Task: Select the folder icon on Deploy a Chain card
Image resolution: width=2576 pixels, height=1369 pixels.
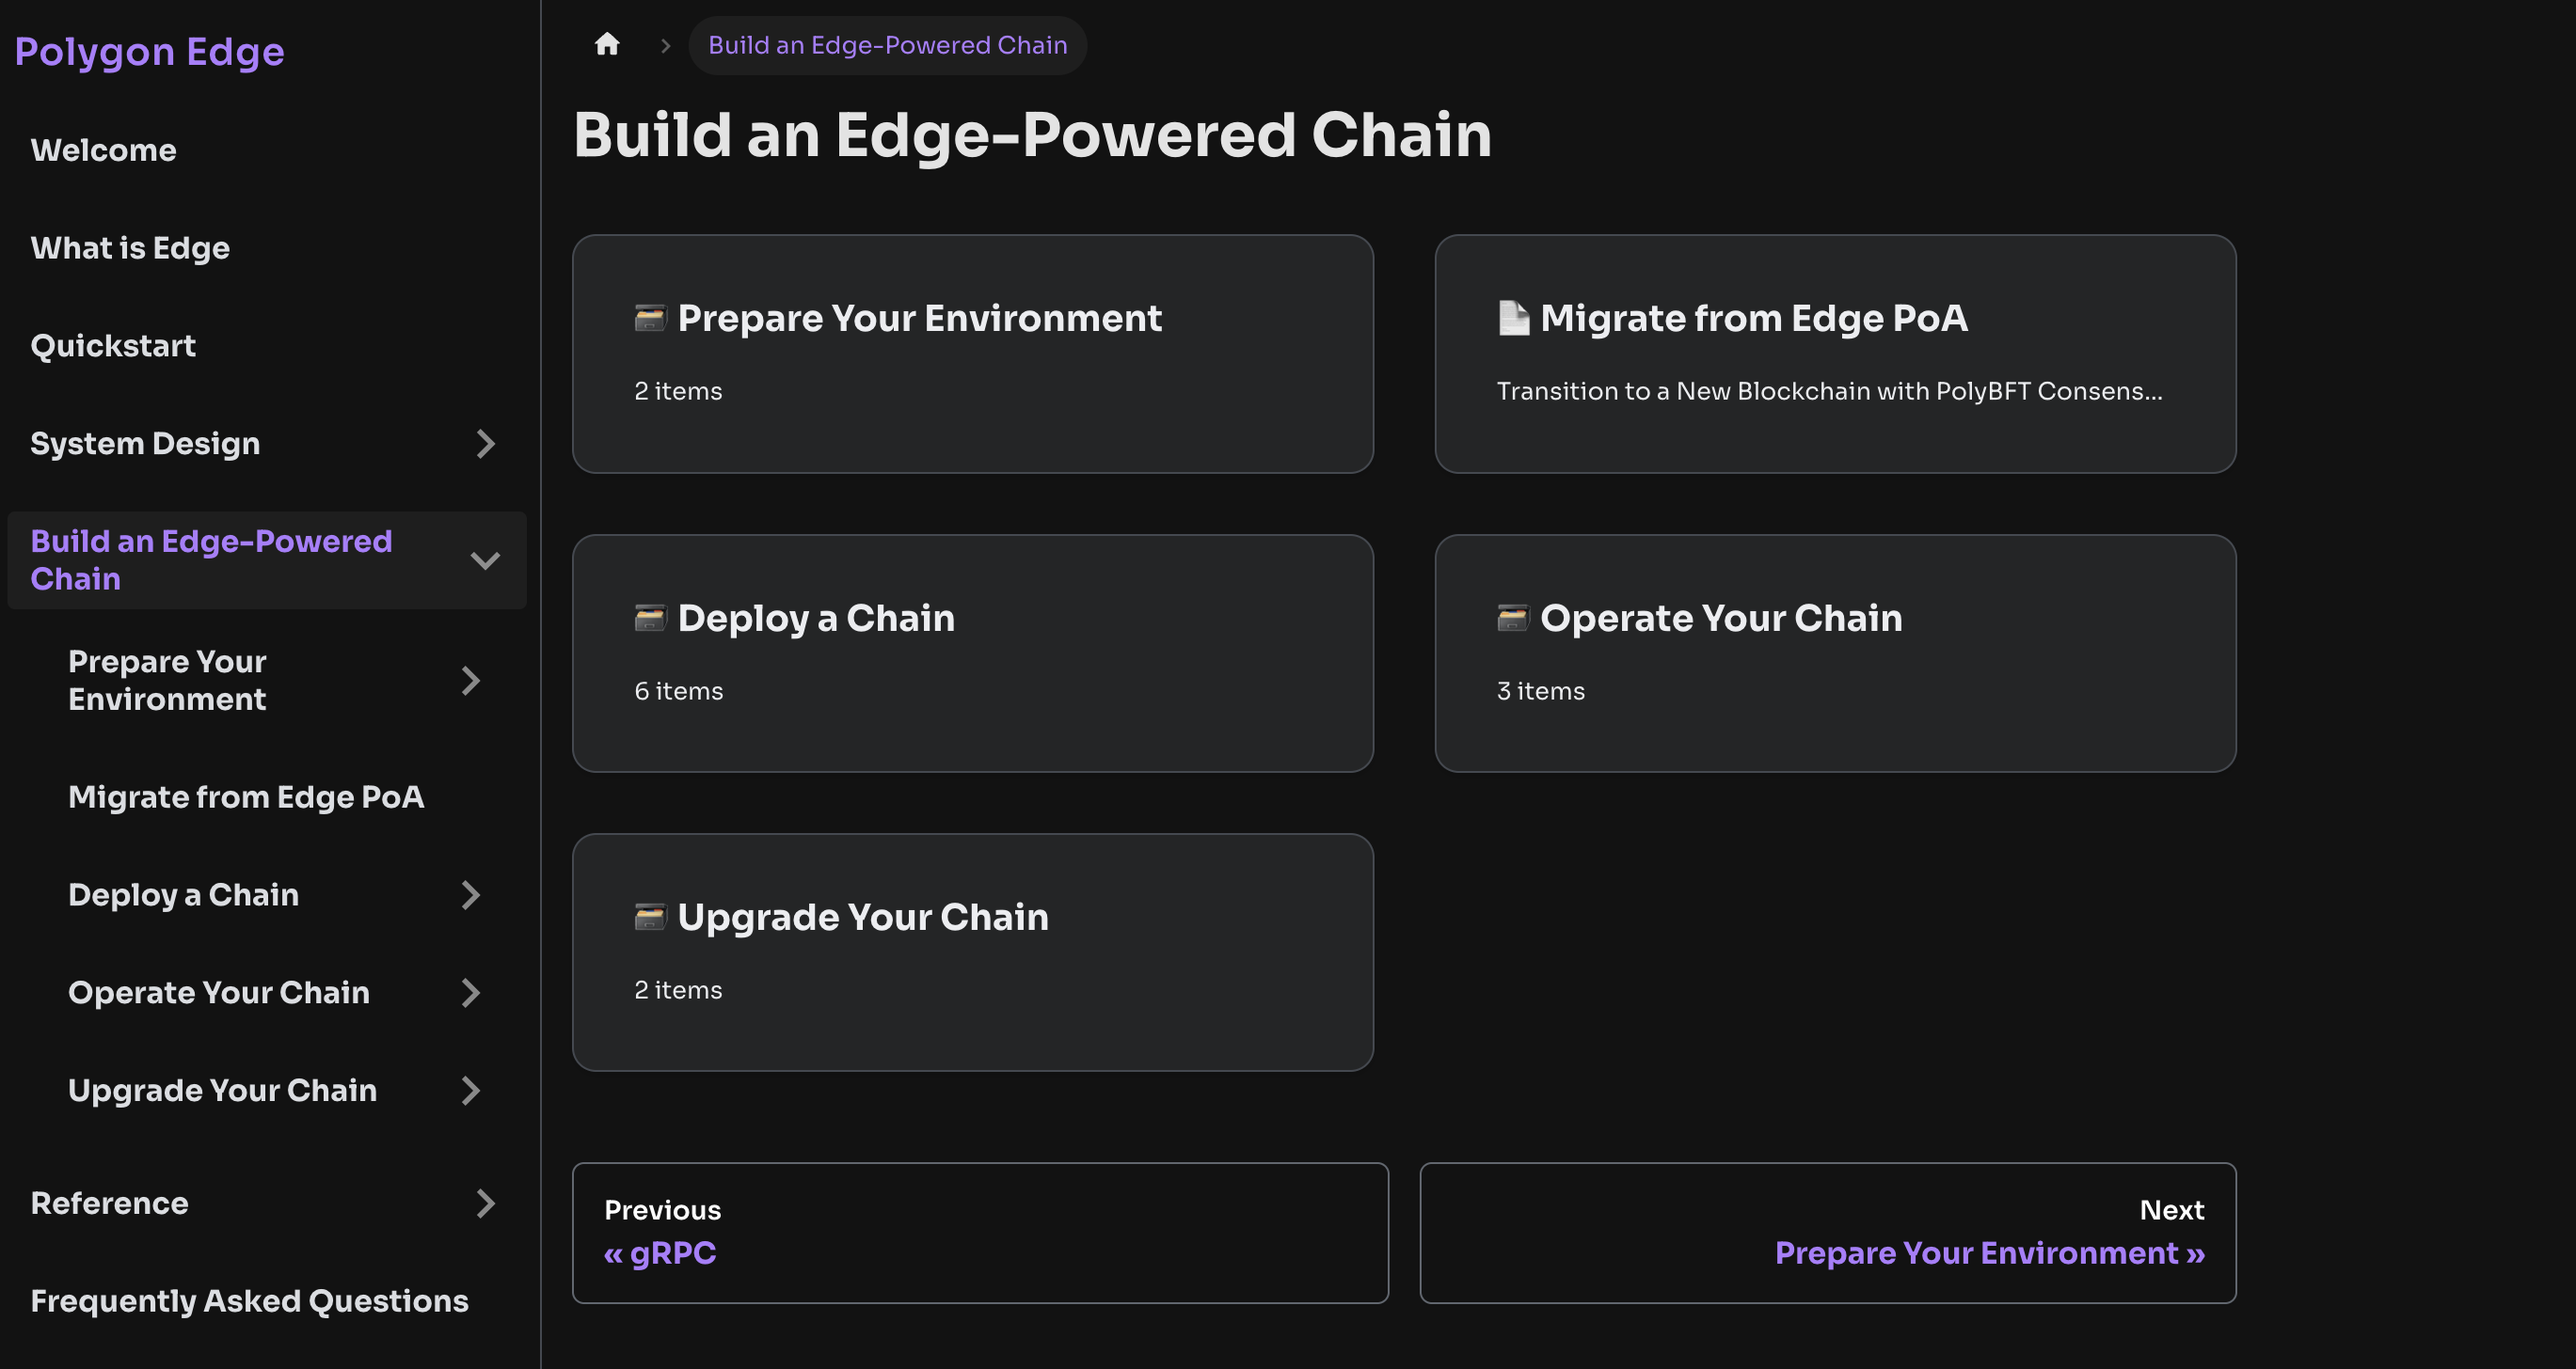Action: click(x=649, y=618)
